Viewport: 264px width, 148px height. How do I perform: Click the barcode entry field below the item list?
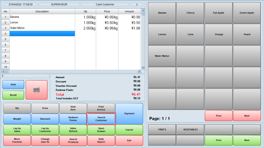click(x=26, y=76)
